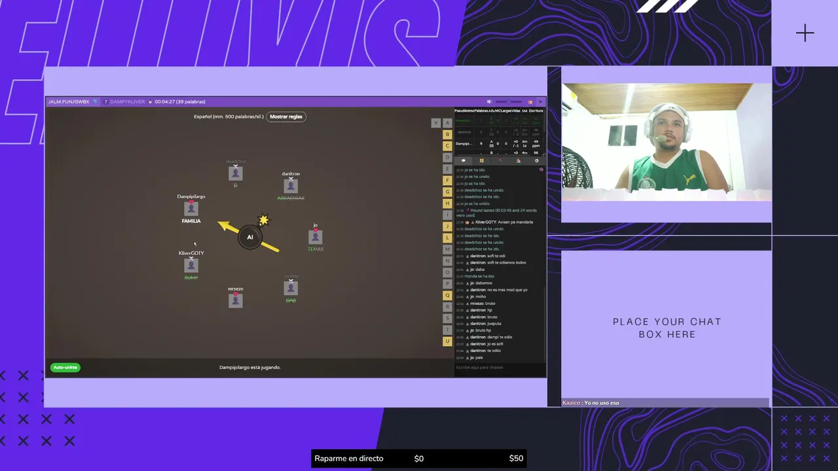Collapse the sidebar with the arrow icon

540,101
